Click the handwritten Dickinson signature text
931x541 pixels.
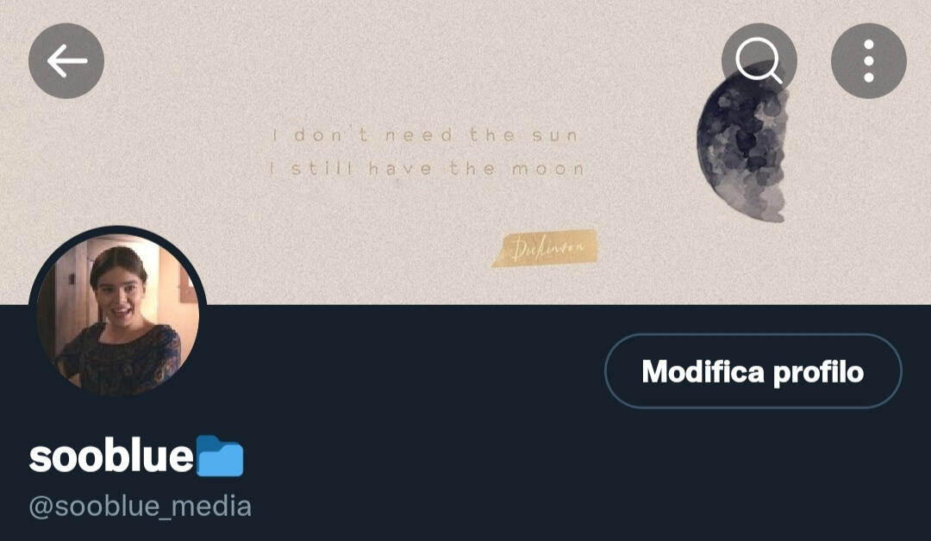[547, 248]
